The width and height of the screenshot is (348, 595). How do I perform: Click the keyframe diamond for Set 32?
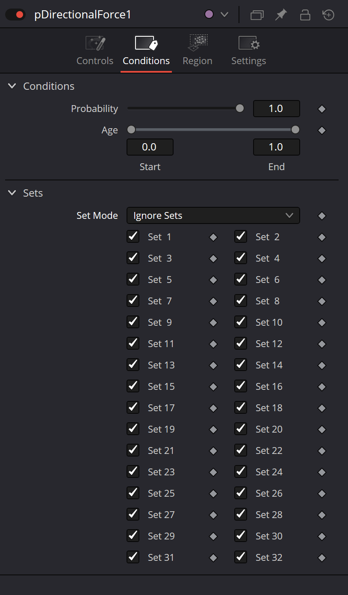pos(322,558)
